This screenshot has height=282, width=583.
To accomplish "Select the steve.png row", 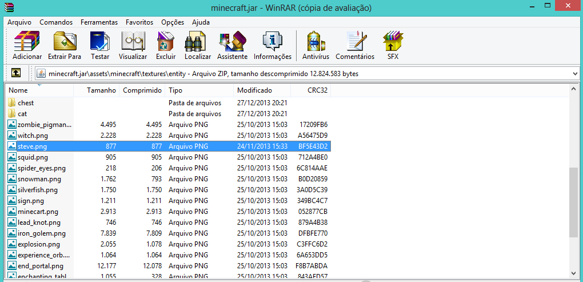I will point(169,146).
